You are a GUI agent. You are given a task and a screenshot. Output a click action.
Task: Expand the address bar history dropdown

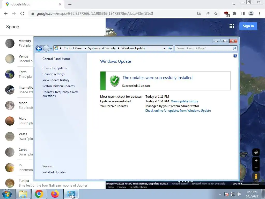pyautogui.click(x=164, y=48)
